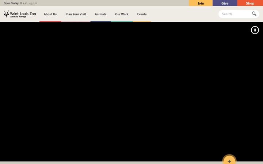Click the search magnifying glass icon
The width and height of the screenshot is (263, 164).
[254, 14]
